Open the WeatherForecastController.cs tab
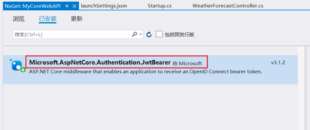 [228, 6]
